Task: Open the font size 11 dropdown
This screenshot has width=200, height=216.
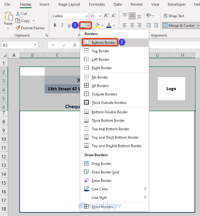Action: (x=100, y=16)
